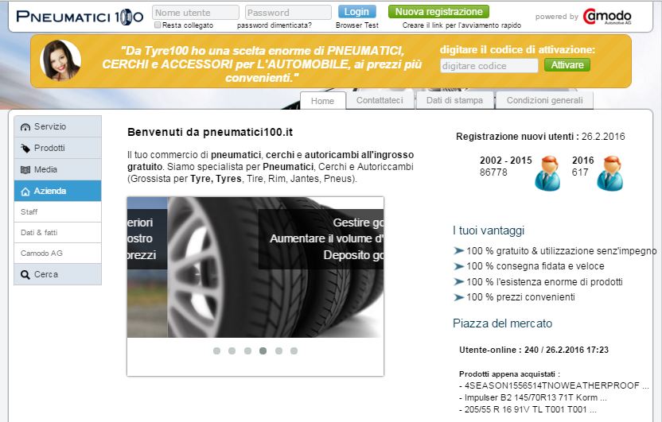Open the Dati & fatti submenu item
The image size is (662, 422).
[57, 232]
